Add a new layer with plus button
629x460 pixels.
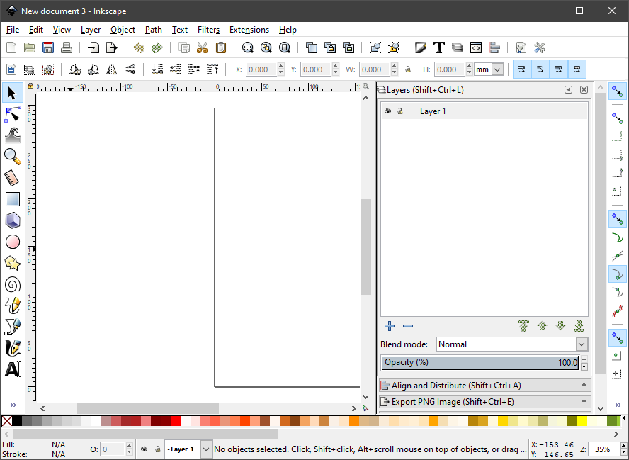pyautogui.click(x=390, y=326)
